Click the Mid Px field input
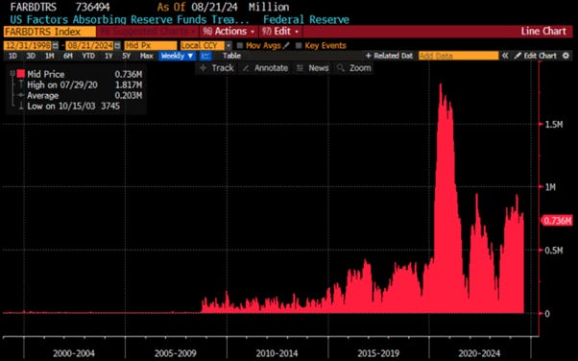578x361 pixels. coord(151,46)
